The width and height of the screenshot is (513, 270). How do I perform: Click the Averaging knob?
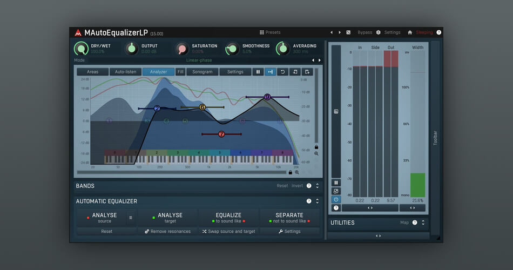pos(282,49)
